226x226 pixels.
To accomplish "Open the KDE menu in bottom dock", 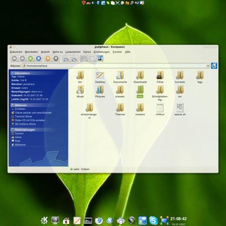I will (44, 220).
